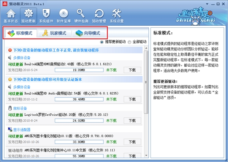Click the 55.36MB progress bar
Viewport: 228px width, 162px height.
click(79, 156)
